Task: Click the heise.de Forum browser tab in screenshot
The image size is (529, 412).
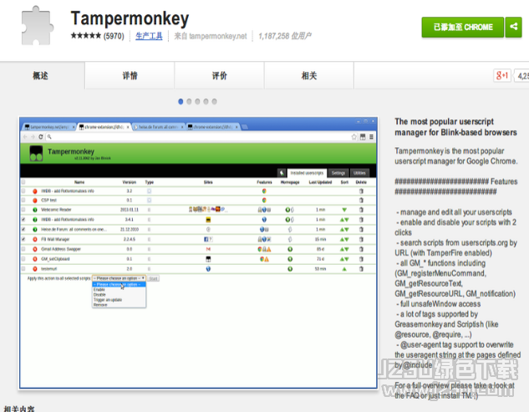Action: click(x=158, y=127)
